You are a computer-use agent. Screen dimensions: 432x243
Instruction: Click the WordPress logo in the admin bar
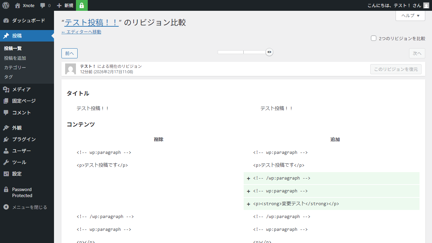tap(5, 5)
